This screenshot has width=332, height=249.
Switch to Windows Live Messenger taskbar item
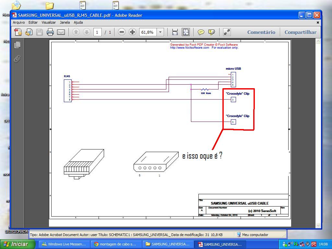pos(64,244)
